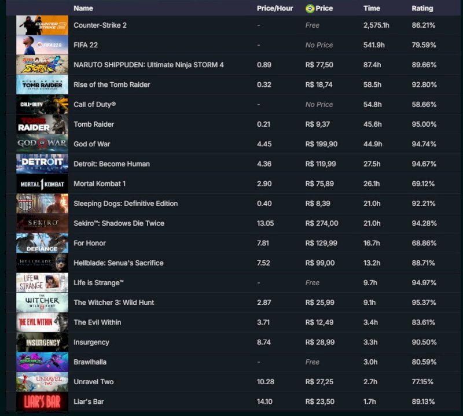Select the Counter-Strike 2 name
The height and width of the screenshot is (416, 463).
point(100,25)
